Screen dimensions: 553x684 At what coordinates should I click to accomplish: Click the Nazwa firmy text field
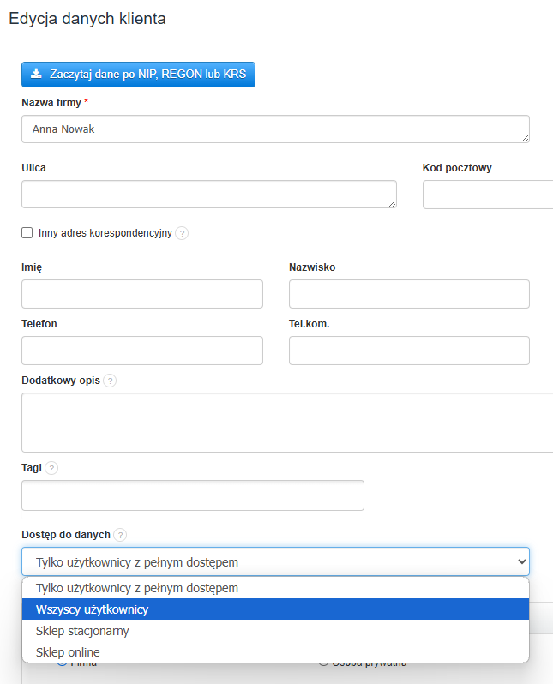pyautogui.click(x=275, y=129)
